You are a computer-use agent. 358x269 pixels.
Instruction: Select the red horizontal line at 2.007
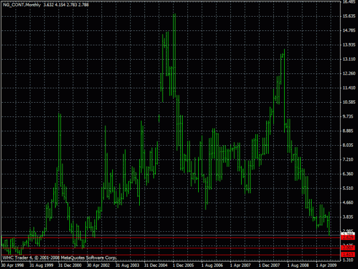(171, 248)
